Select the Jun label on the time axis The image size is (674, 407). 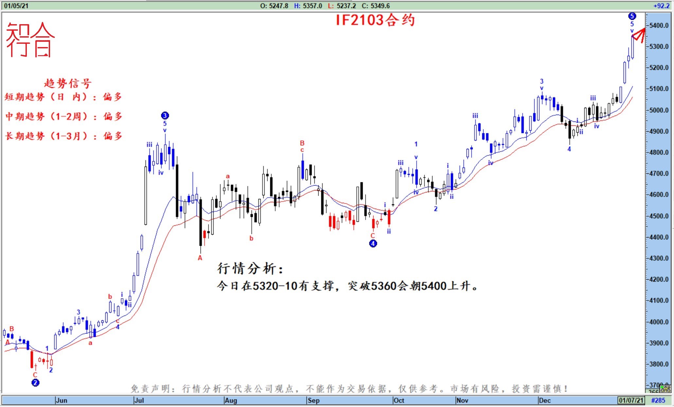(x=61, y=400)
